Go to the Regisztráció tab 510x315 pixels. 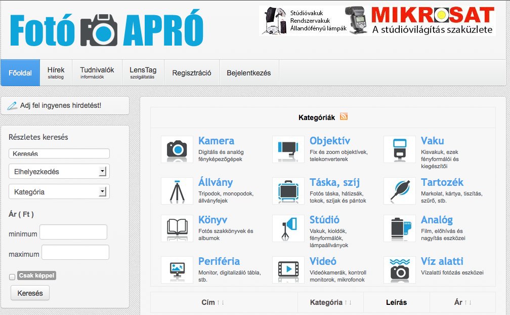(192, 73)
